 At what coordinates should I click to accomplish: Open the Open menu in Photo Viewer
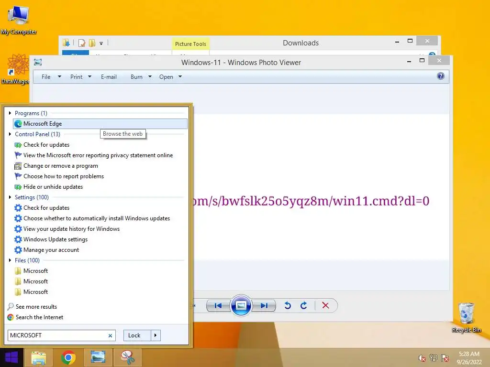coord(170,77)
